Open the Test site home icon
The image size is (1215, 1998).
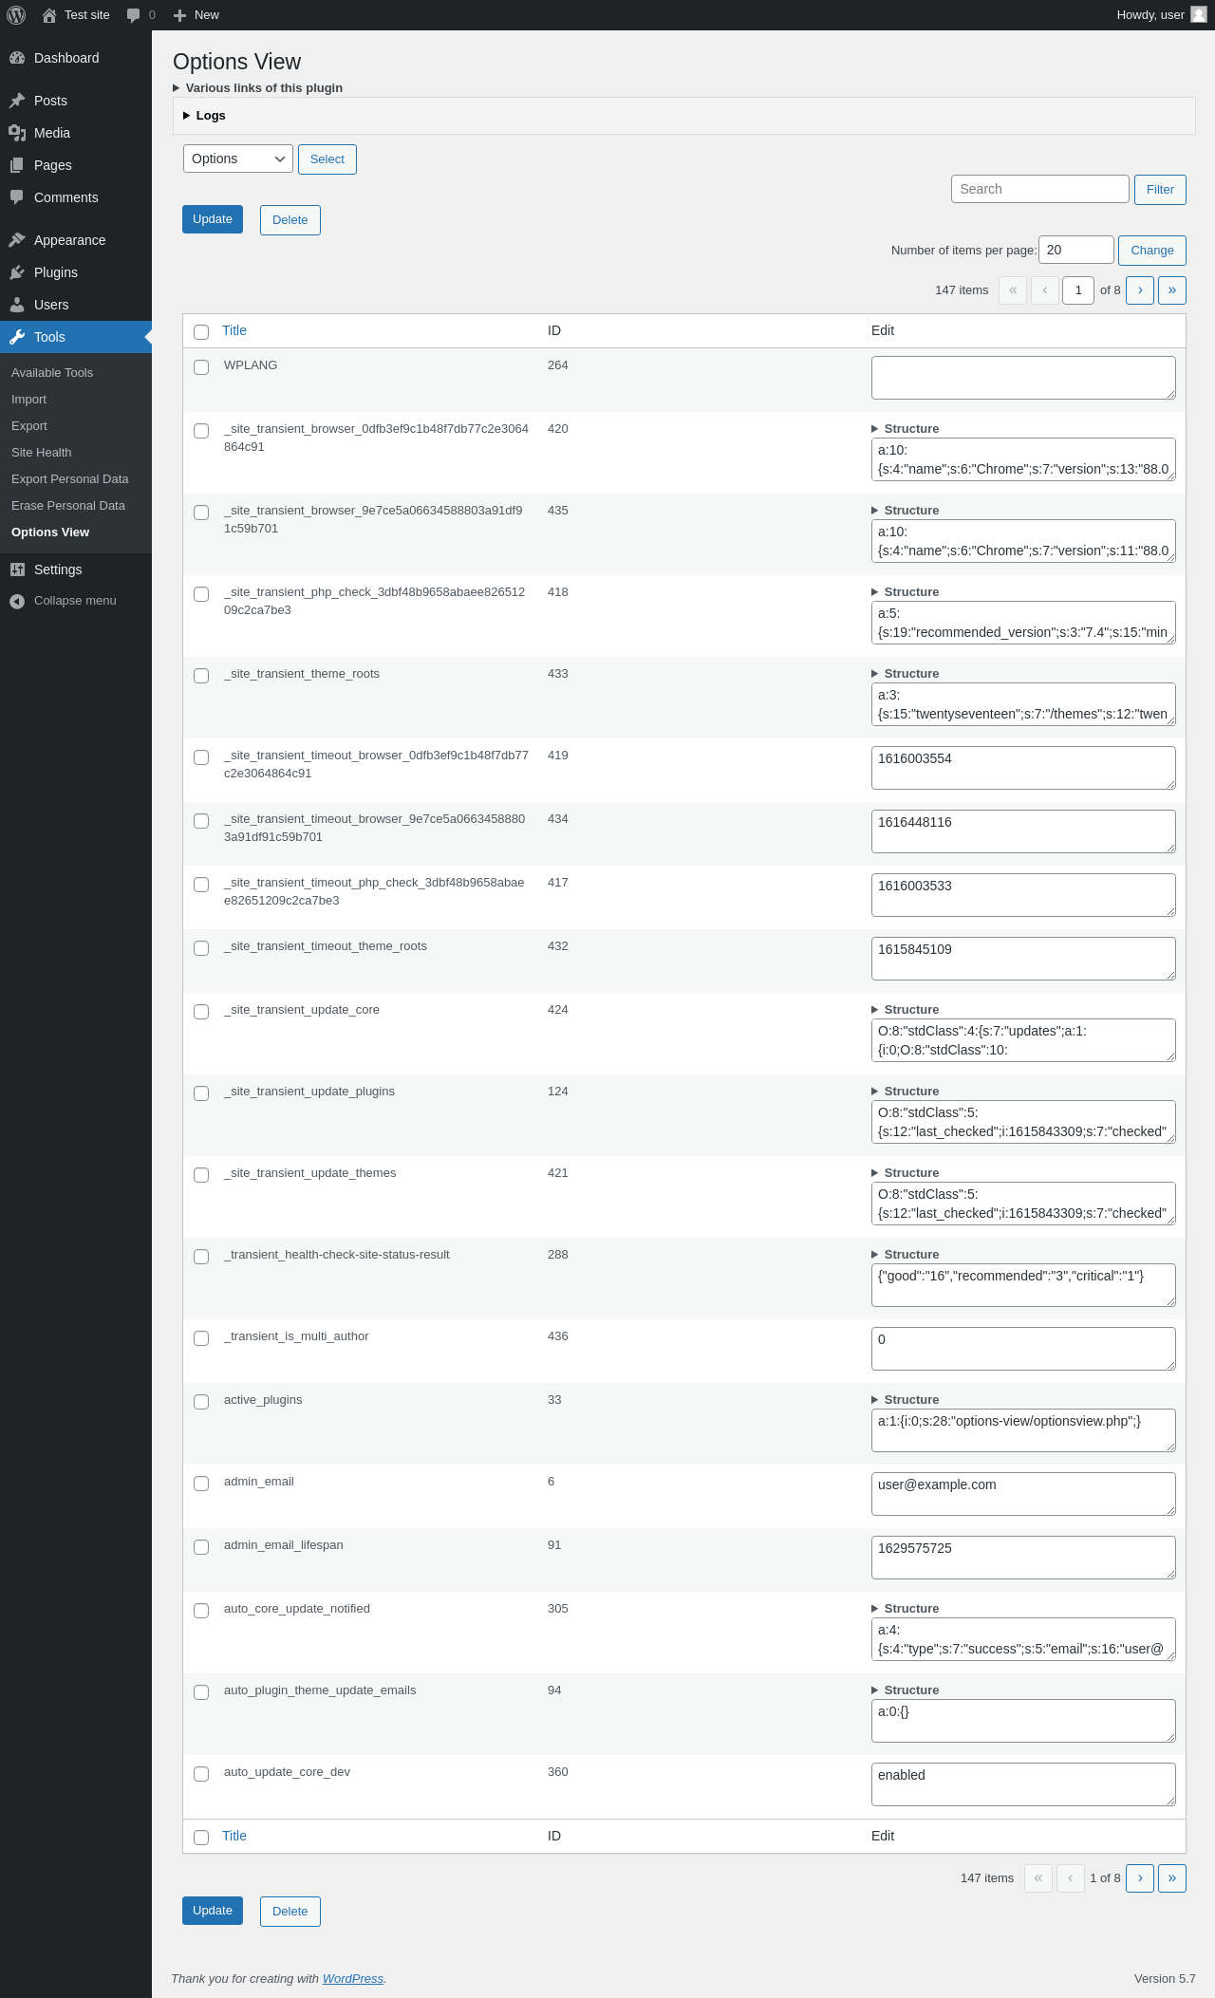pos(49,15)
